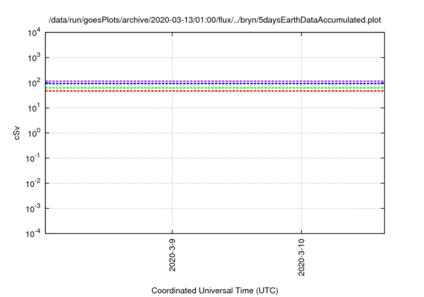424x297 pixels.
Task: Select the green dashed line
Action: click(x=215, y=88)
